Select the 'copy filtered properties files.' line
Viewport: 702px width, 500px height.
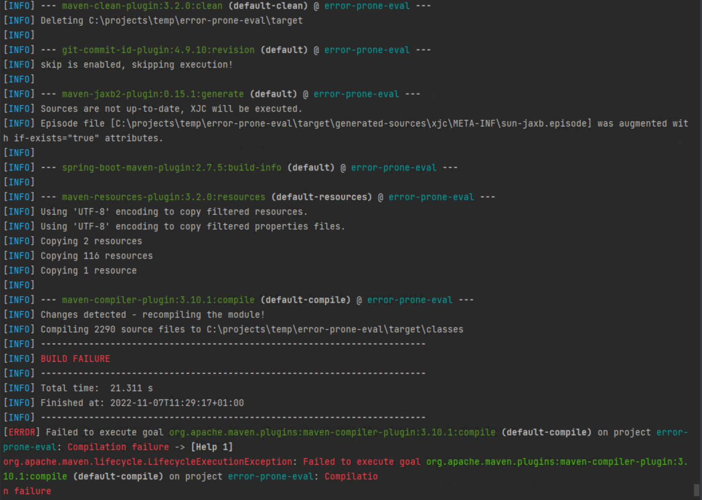pos(193,226)
